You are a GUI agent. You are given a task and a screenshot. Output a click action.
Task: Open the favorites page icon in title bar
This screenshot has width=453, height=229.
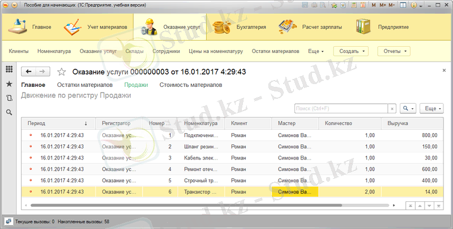(343, 5)
